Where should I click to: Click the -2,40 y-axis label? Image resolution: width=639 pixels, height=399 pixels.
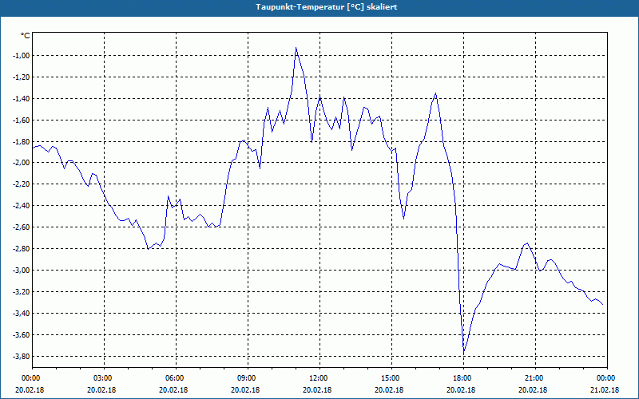pyautogui.click(x=22, y=206)
